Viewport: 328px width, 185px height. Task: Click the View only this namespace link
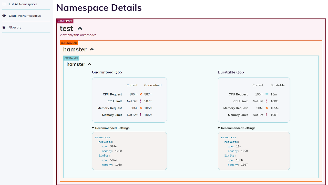[x=78, y=35]
